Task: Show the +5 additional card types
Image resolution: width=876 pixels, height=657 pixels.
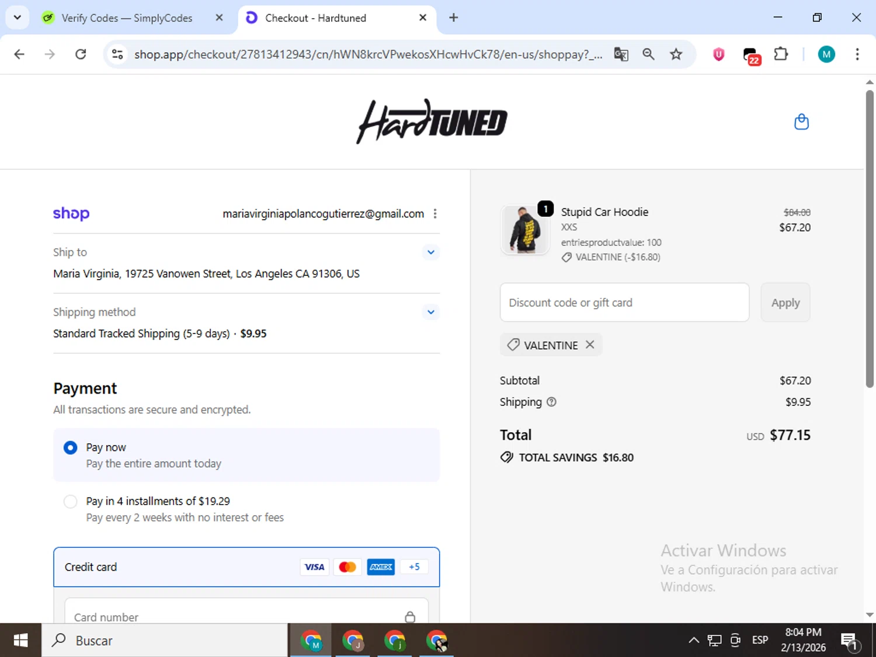Action: (414, 567)
